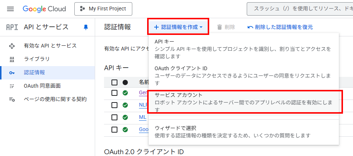
Task: Click the 有効な API とサービス sidebar icon
Action: [x=12, y=46]
